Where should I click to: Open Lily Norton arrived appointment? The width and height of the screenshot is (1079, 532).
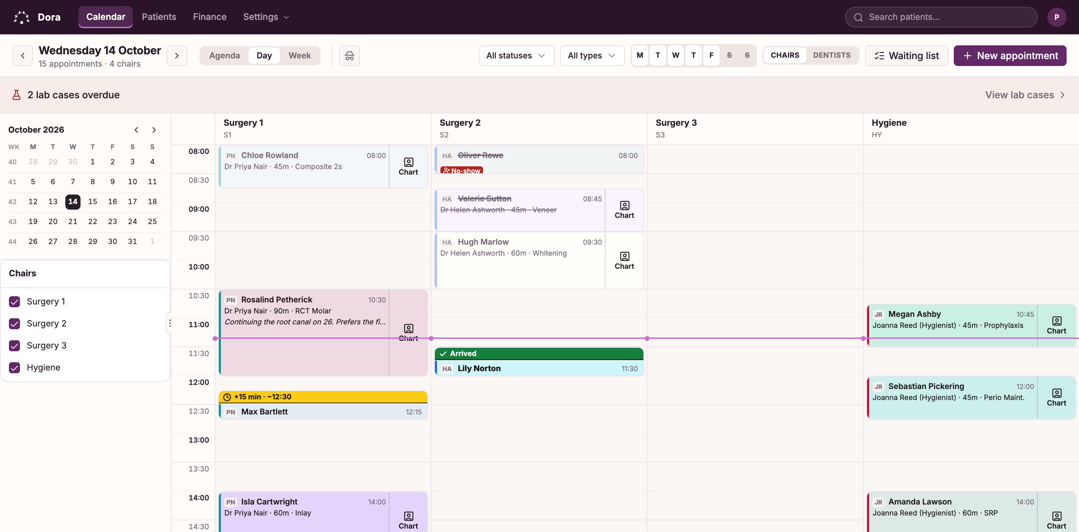(x=539, y=362)
